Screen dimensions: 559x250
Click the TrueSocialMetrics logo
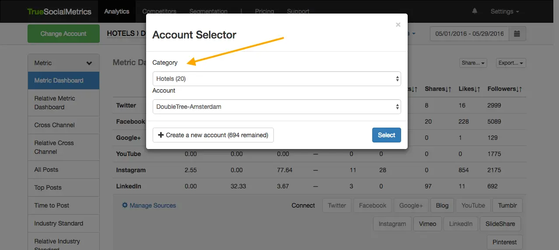tap(59, 11)
